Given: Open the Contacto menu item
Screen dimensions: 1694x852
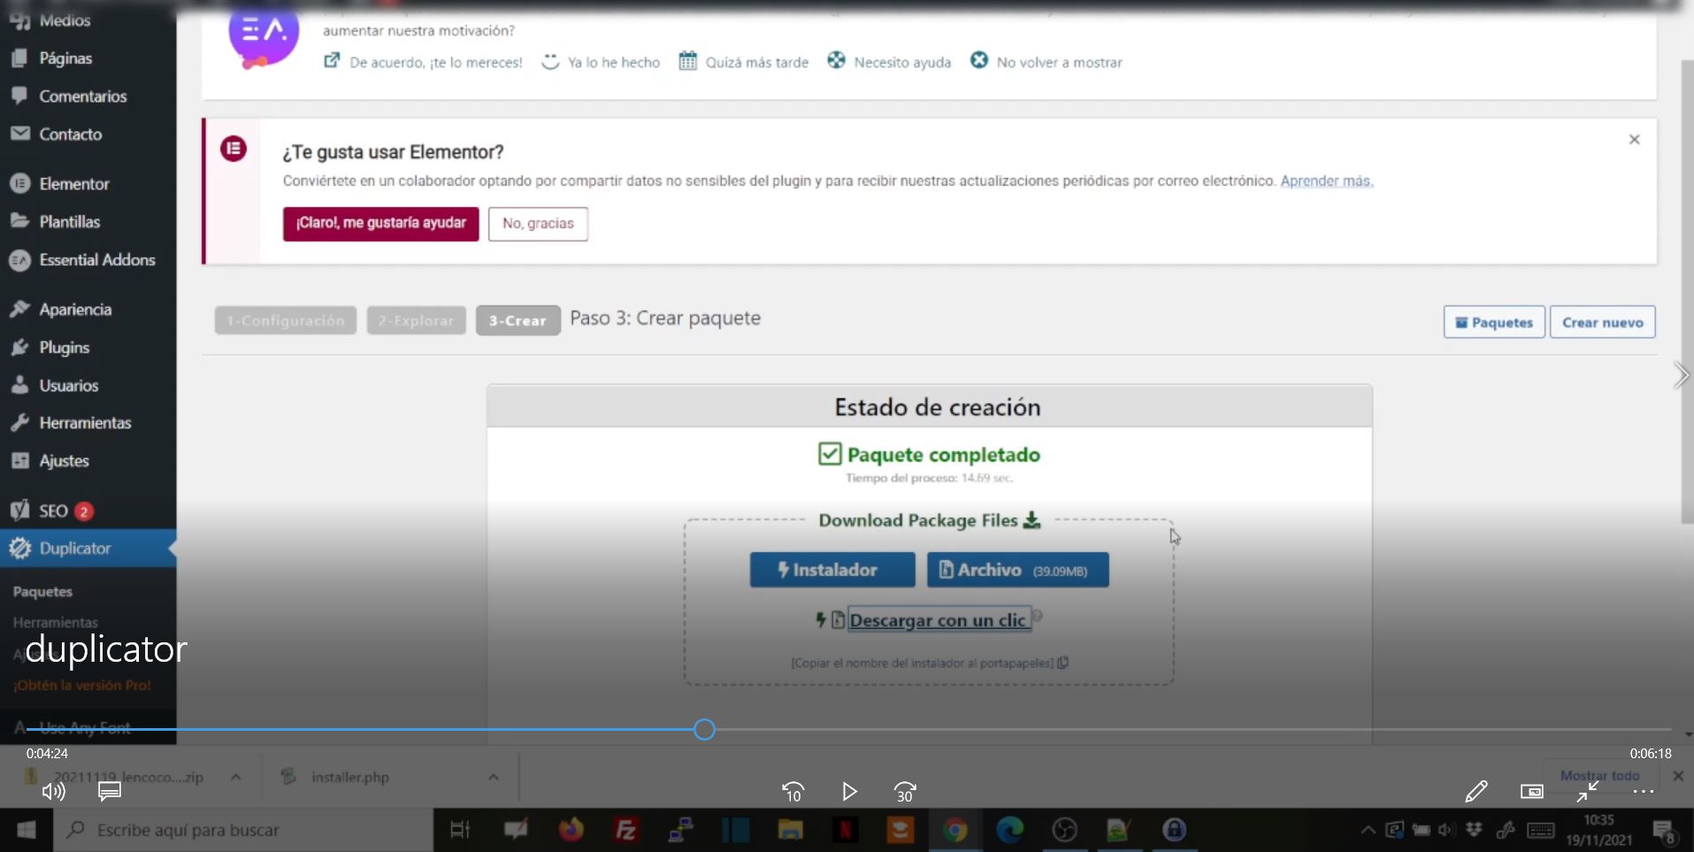Looking at the screenshot, I should click(70, 134).
